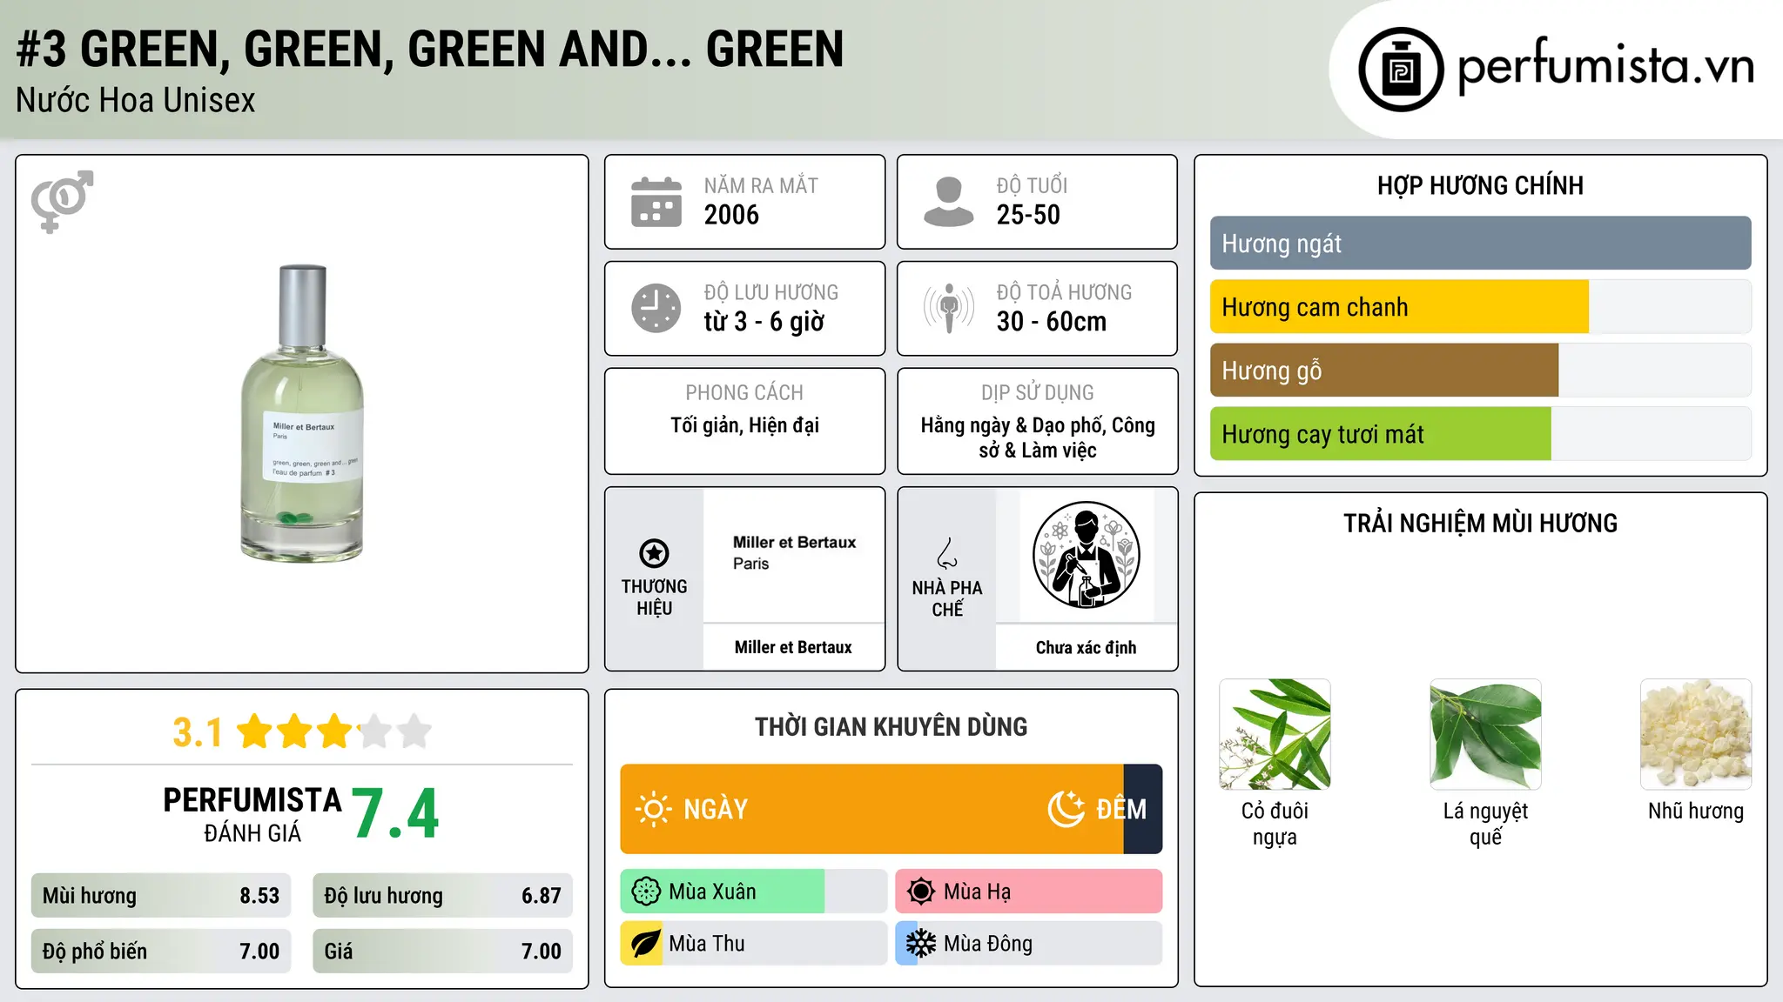Click the flower icon for Mùa Xuân
The width and height of the screenshot is (1783, 1002).
646,892
